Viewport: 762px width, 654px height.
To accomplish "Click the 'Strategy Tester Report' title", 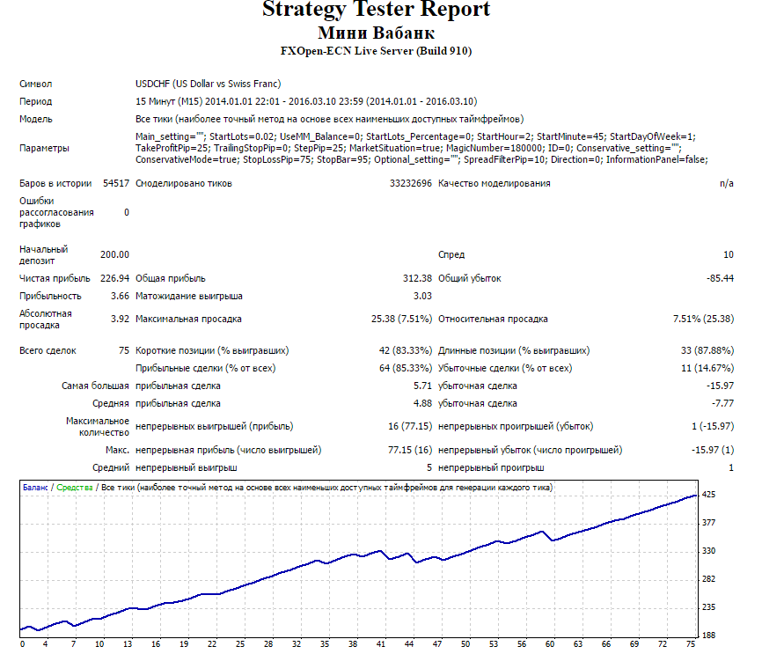I will [376, 9].
